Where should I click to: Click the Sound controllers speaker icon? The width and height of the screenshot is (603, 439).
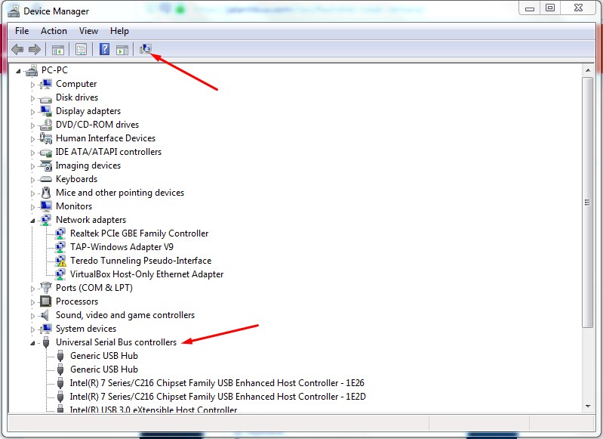45,315
